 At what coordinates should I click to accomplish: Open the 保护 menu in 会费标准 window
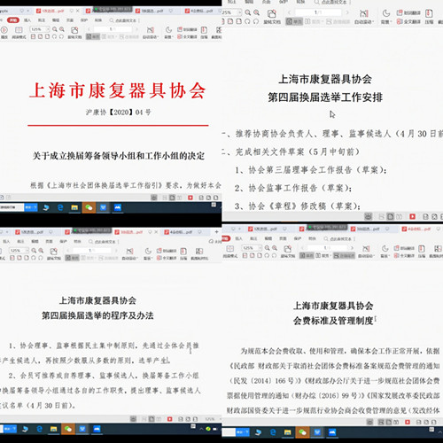coord(298,238)
